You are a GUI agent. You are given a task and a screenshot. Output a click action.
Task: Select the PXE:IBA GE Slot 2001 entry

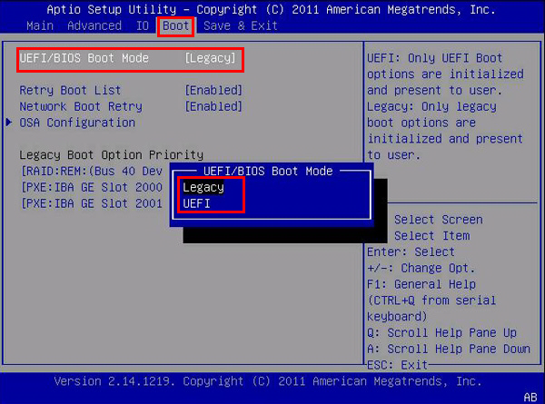(x=91, y=203)
